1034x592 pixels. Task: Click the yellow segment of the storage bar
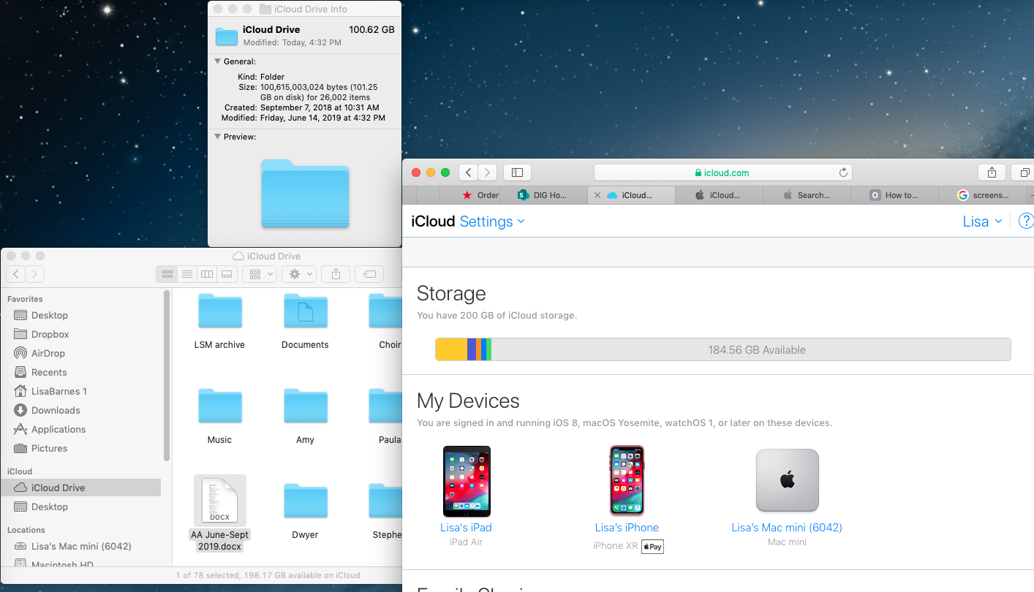click(451, 349)
